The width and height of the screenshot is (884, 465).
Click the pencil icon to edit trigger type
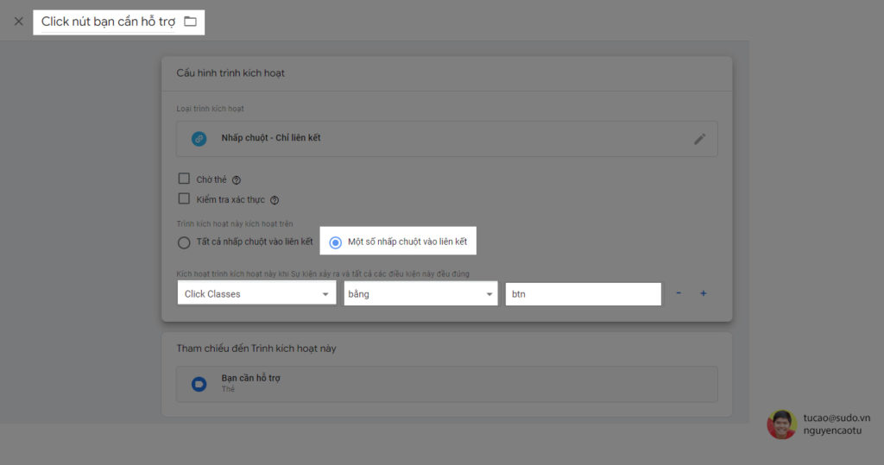click(699, 139)
